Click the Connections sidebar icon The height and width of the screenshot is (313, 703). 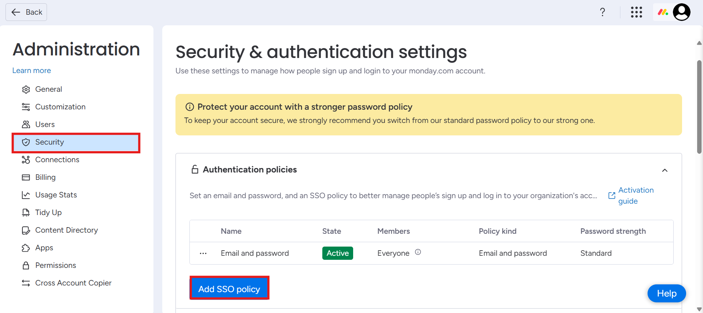point(26,160)
